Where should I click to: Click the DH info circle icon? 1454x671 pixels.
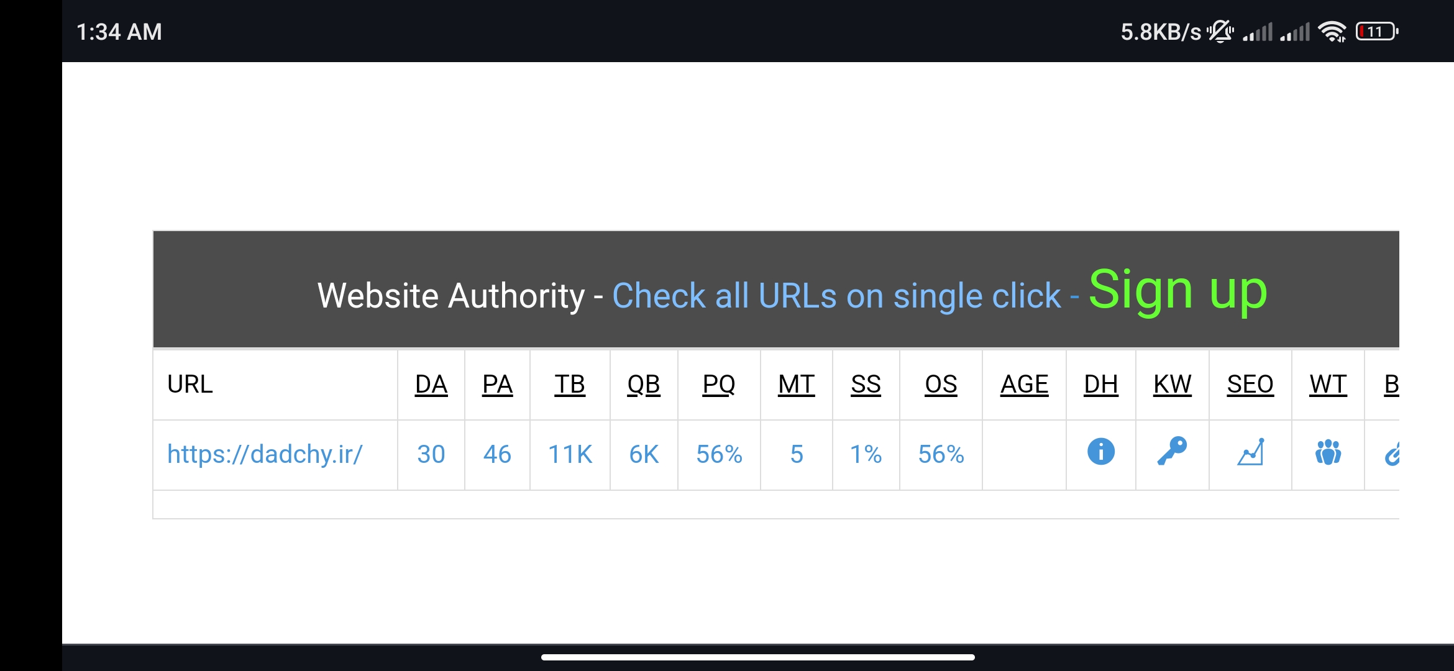(1100, 452)
